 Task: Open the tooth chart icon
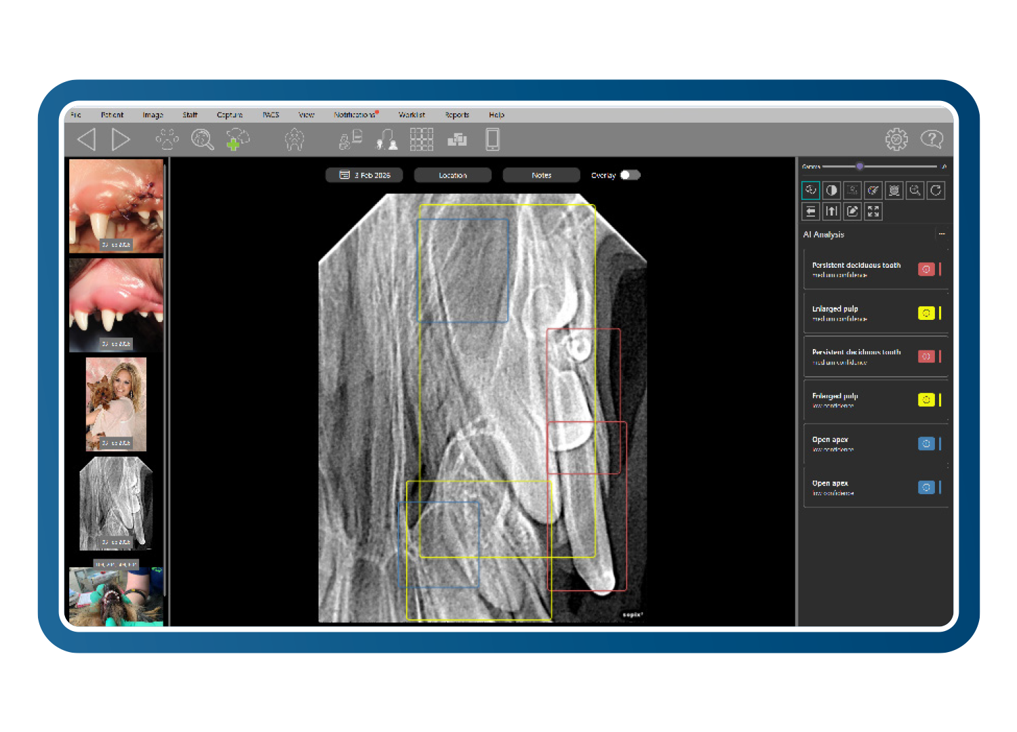tap(294, 140)
